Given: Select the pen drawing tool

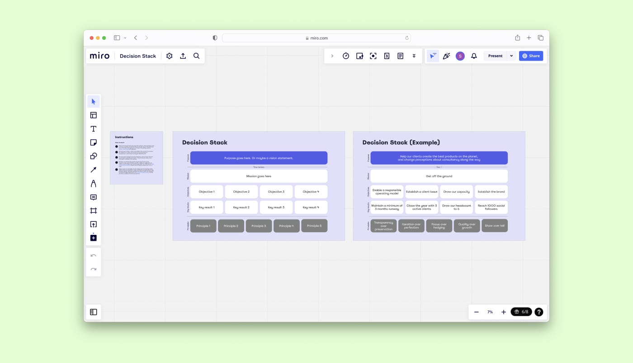Looking at the screenshot, I should (x=93, y=183).
